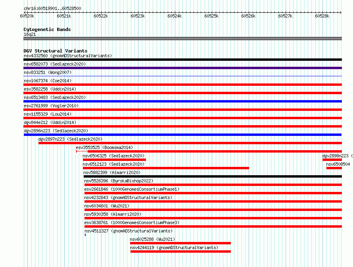Viewport: 353px width, 267px height.
Task: Select blue bar under dgv2896n223
Action: [x=182, y=135]
